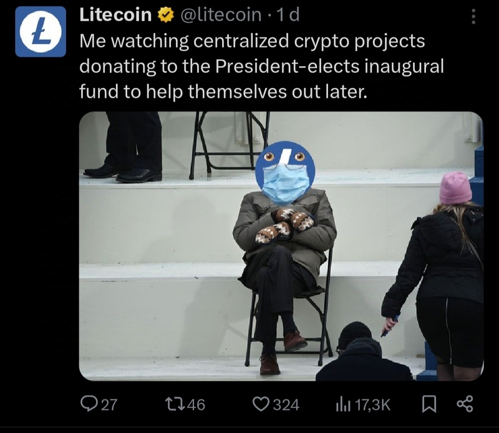Image resolution: width=499 pixels, height=433 pixels.
Task: Click the like count 324
Action: [x=286, y=405]
